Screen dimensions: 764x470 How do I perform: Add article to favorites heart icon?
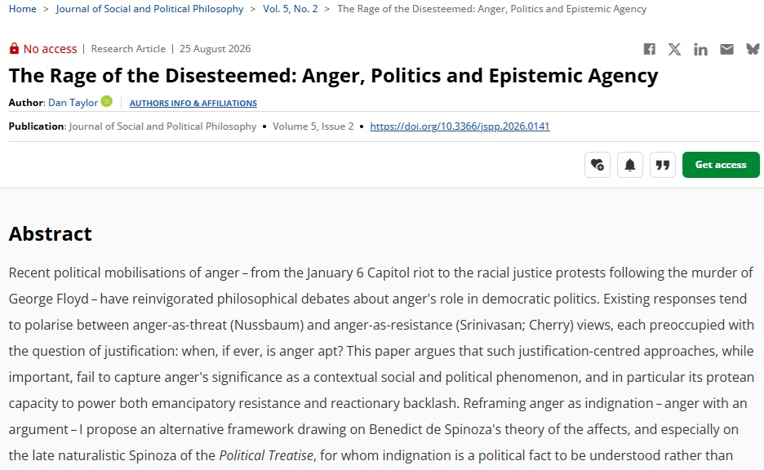[597, 165]
